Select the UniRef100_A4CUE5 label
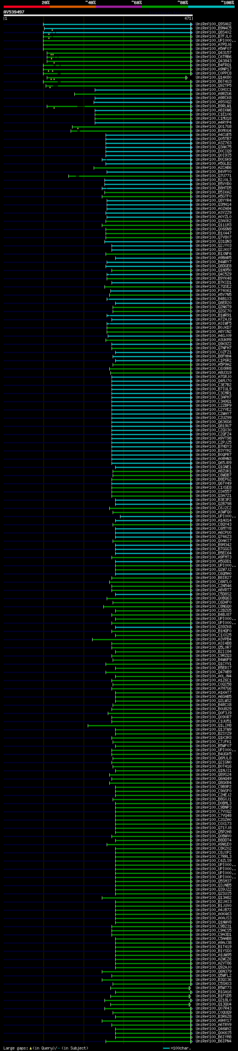 pos(213,135)
